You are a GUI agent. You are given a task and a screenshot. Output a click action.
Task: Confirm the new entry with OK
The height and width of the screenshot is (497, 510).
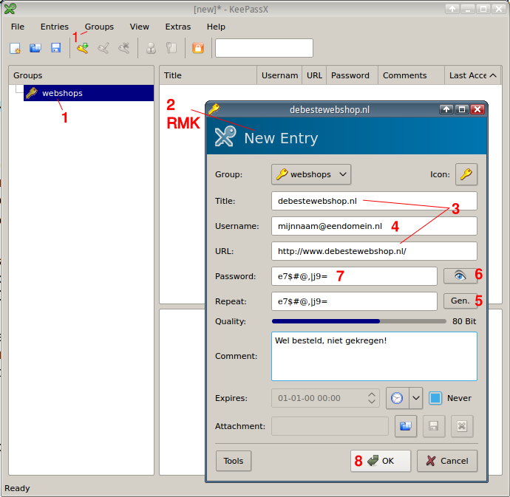380,461
